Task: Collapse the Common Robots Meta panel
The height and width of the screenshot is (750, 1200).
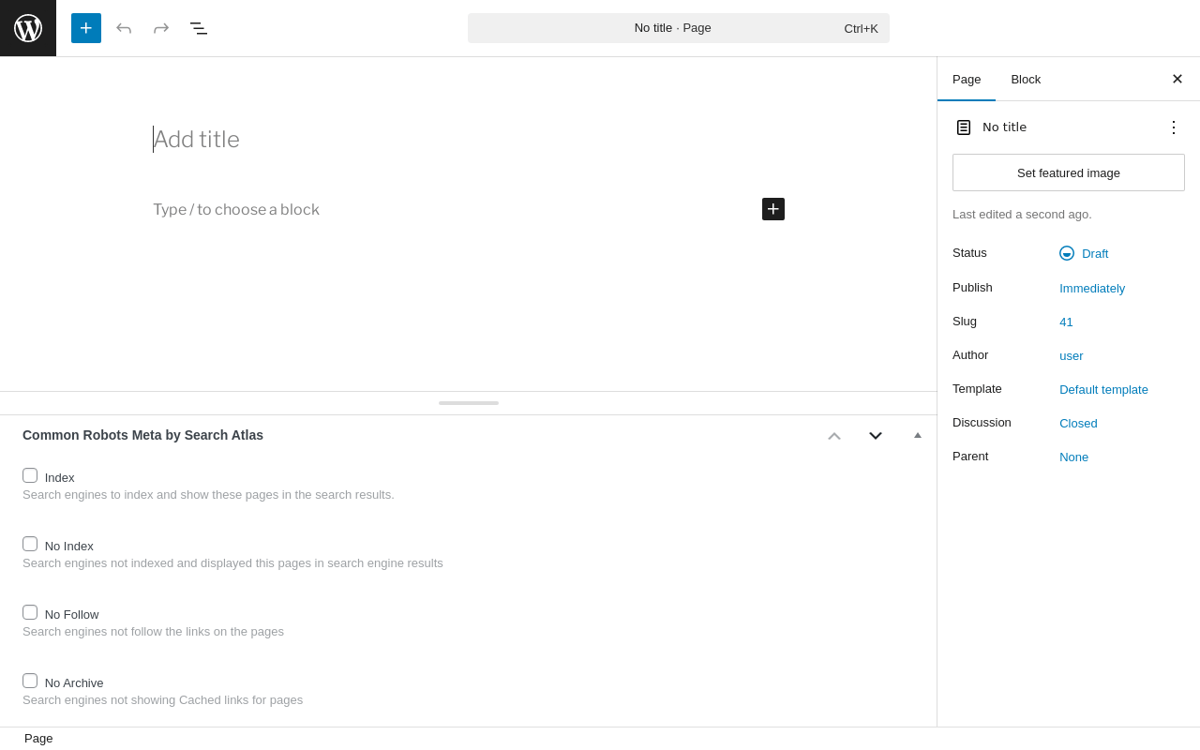Action: coord(918,435)
